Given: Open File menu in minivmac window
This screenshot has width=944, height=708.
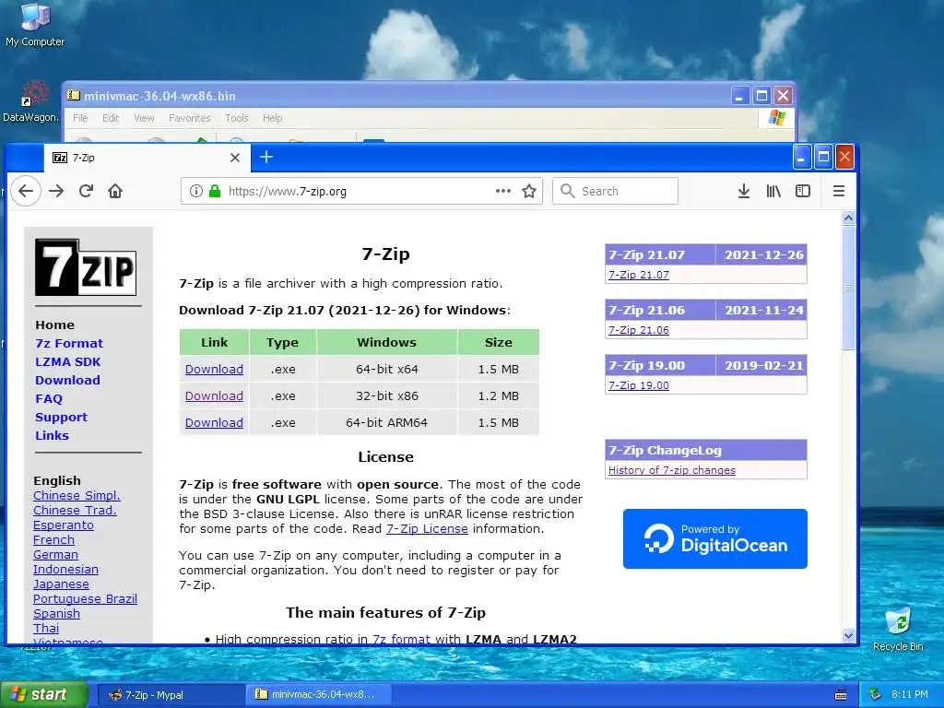Looking at the screenshot, I should 80,118.
